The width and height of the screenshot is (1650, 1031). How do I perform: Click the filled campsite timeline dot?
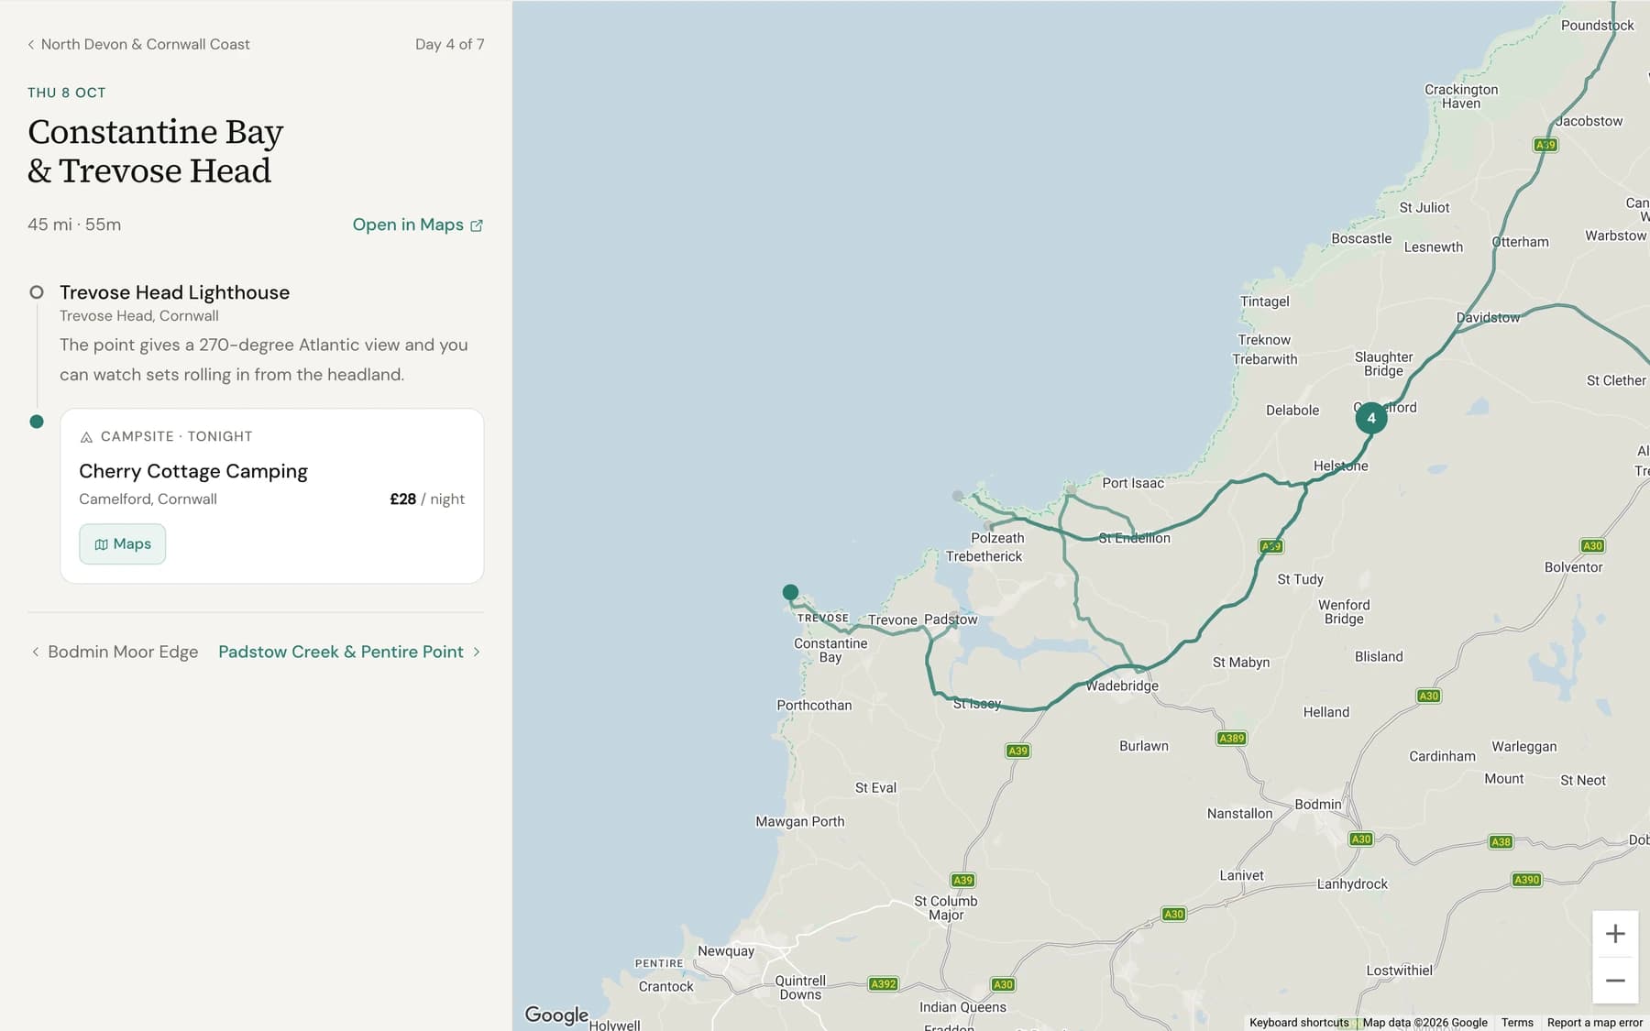pos(37,422)
